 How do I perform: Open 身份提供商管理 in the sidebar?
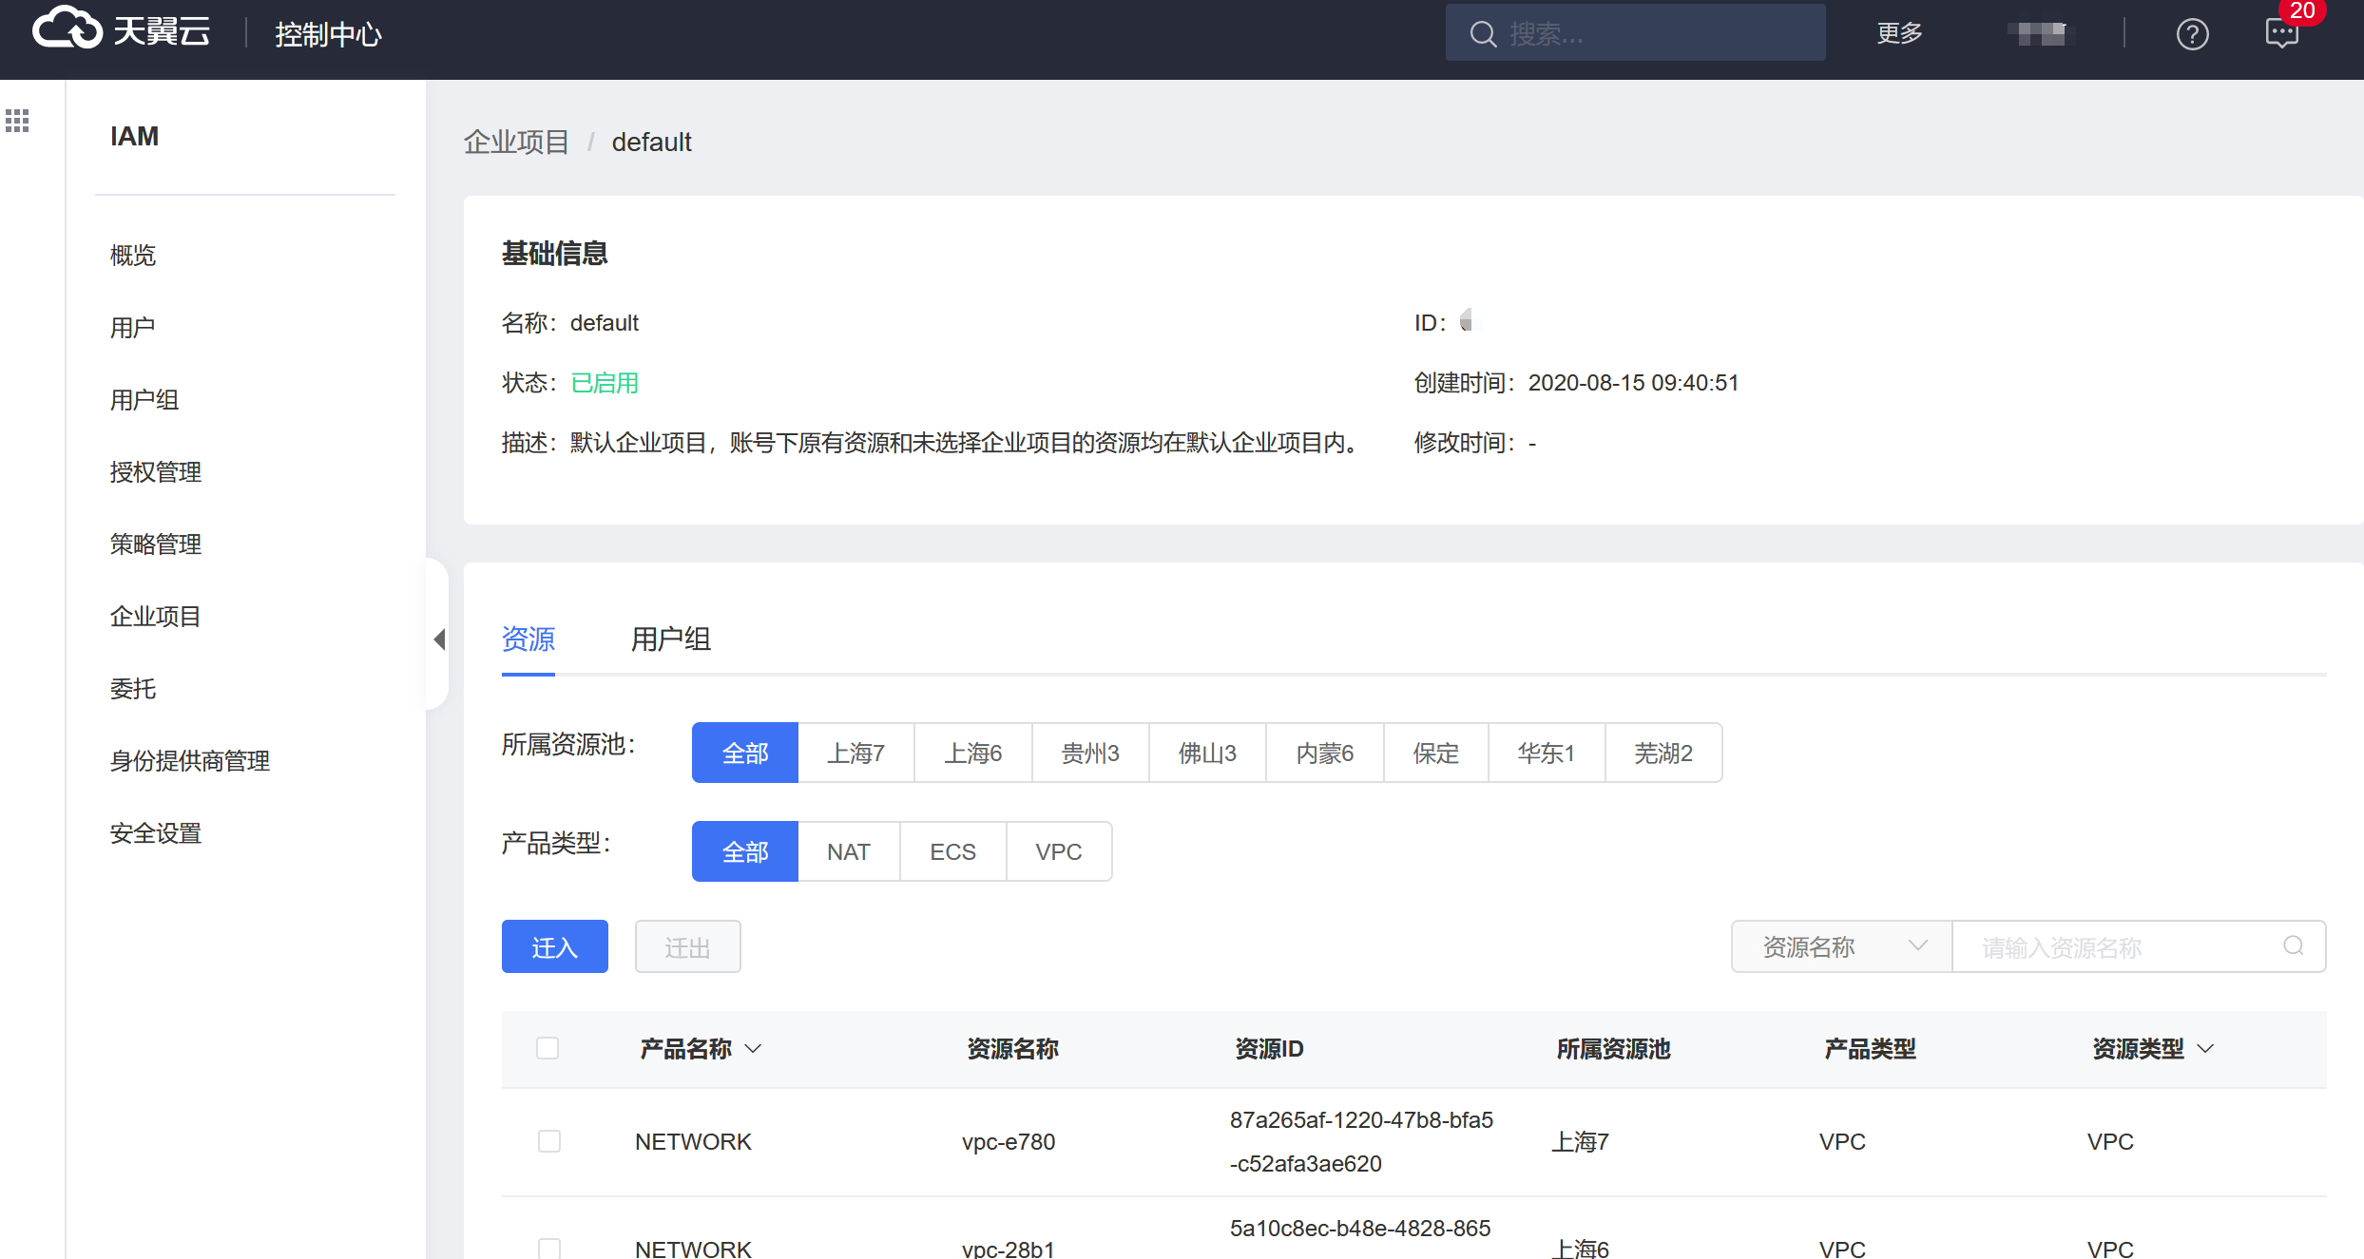[x=190, y=761]
